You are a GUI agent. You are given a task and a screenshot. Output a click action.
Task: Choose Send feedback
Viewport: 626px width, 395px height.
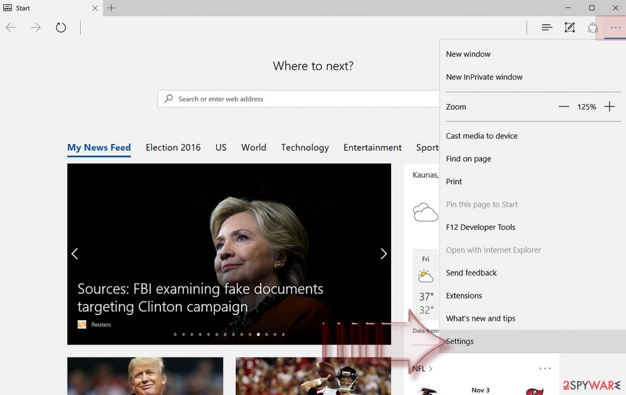471,273
